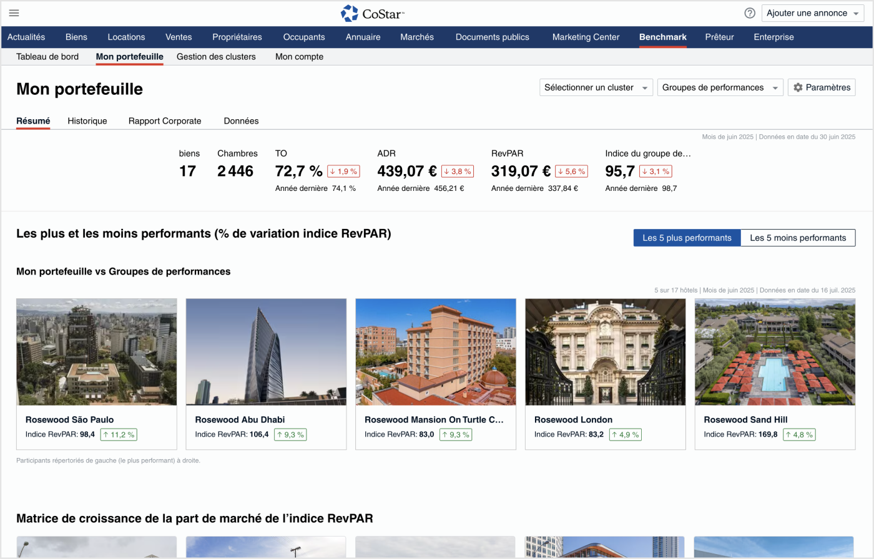Screen dimensions: 874x559
Task: Click the Rosewood Abu Dhabi photo
Action: (x=266, y=352)
